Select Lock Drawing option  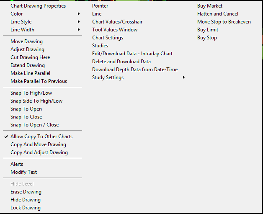(26, 208)
